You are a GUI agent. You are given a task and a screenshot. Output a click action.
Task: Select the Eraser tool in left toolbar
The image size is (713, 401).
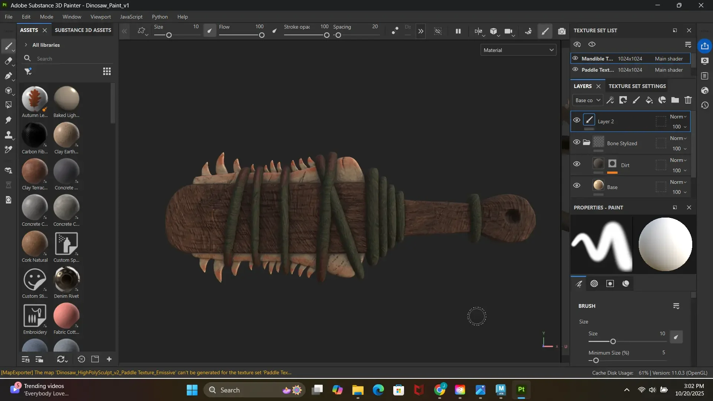[8, 61]
